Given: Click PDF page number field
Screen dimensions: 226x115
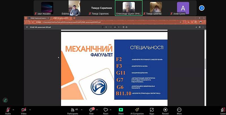Looking at the screenshot, I should pos(103,27).
